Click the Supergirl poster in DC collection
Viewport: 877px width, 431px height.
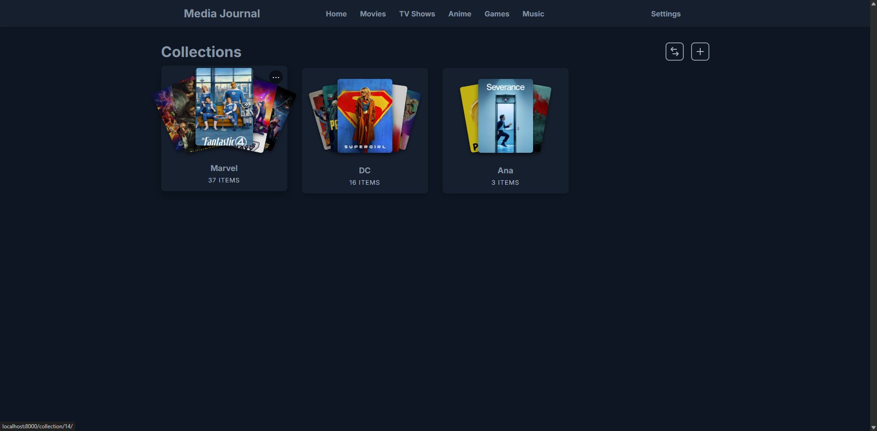tap(365, 116)
